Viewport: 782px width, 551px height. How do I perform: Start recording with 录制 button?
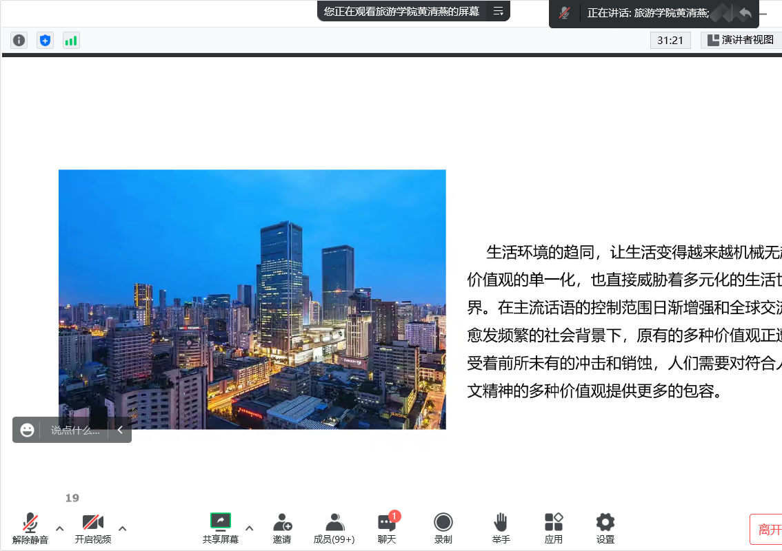(443, 528)
